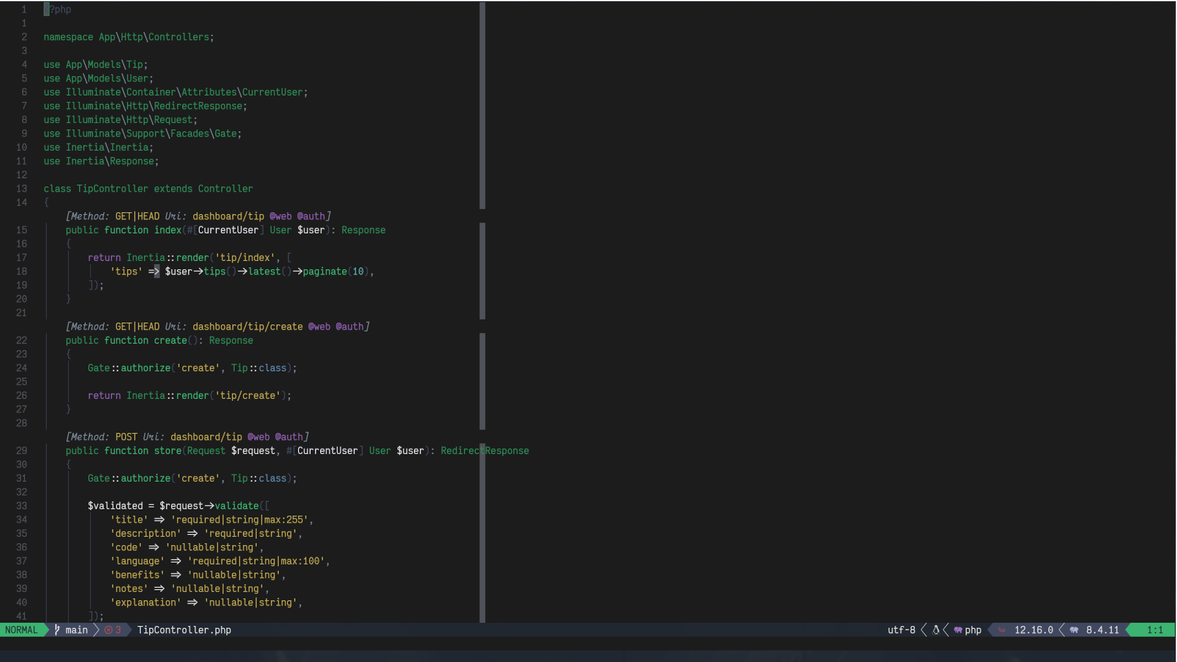Click the TipController.php filename in statusline

click(x=184, y=630)
